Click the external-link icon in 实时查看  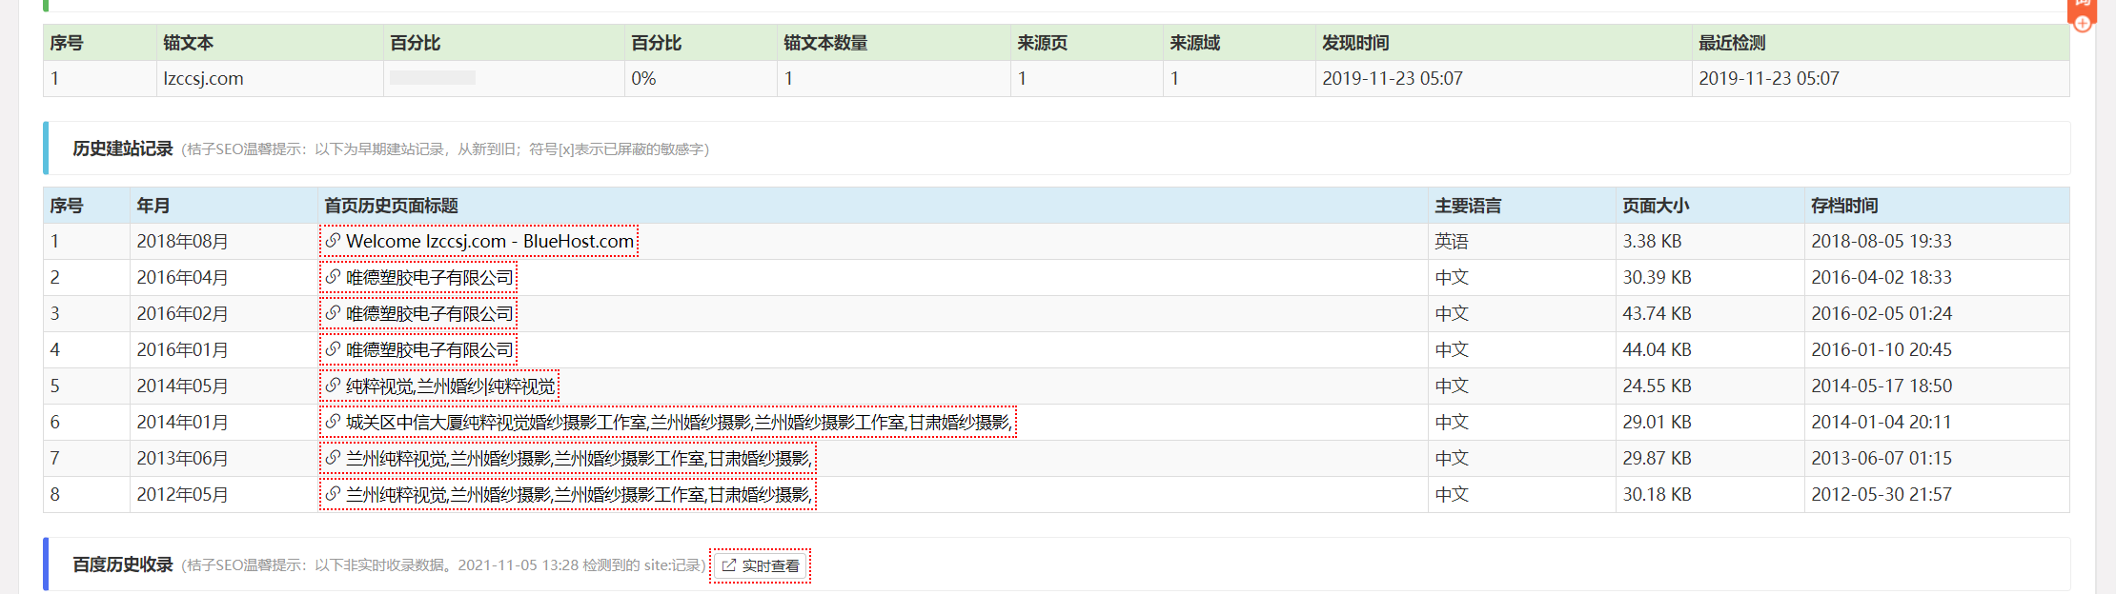[729, 566]
